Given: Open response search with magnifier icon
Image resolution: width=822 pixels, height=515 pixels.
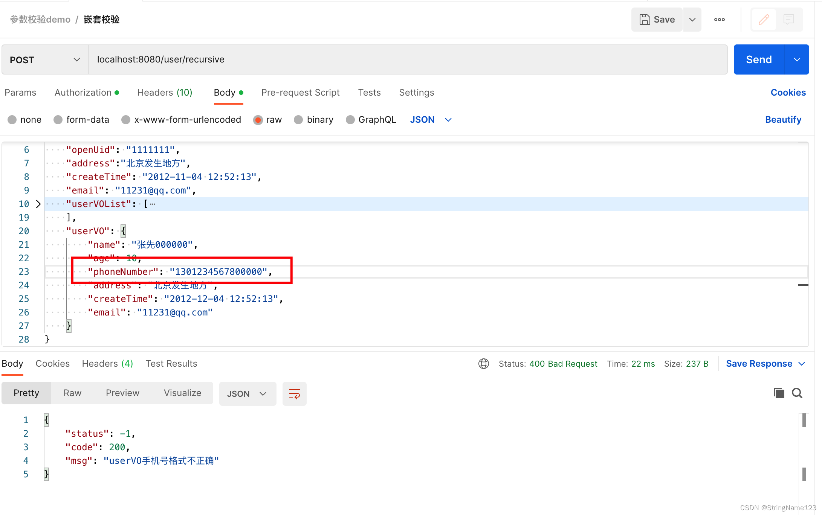Looking at the screenshot, I should click(797, 393).
